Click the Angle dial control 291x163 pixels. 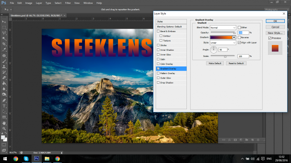tap(214, 50)
